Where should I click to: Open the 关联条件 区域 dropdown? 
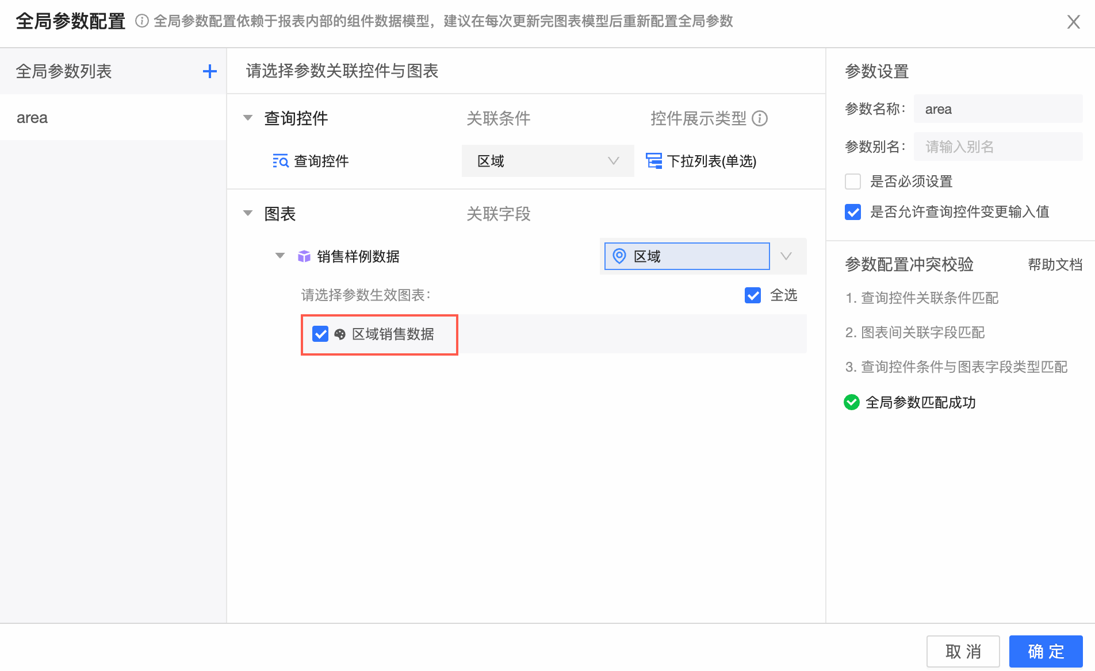point(547,161)
